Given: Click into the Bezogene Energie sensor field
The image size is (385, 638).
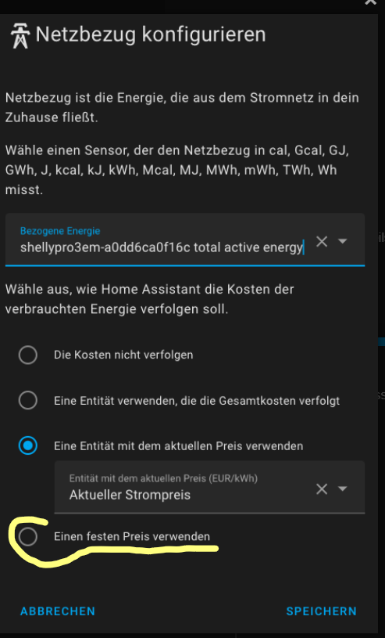Looking at the screenshot, I should (185, 240).
